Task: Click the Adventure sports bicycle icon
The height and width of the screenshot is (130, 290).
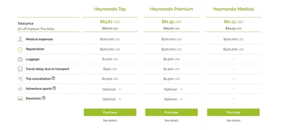Action: (x=20, y=89)
